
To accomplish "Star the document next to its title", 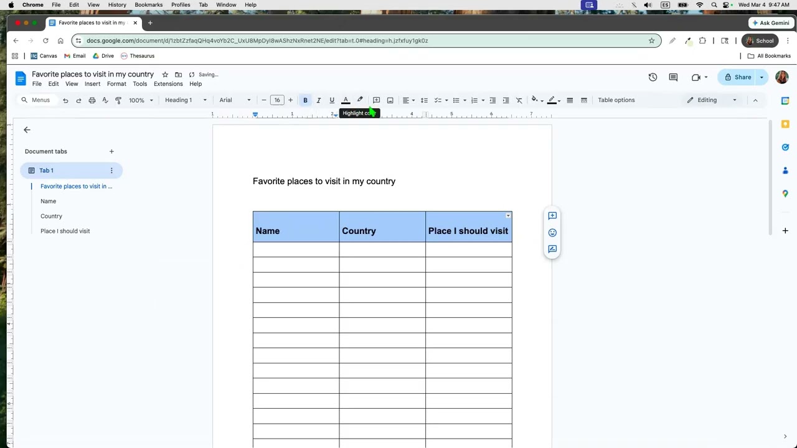I will click(165, 75).
